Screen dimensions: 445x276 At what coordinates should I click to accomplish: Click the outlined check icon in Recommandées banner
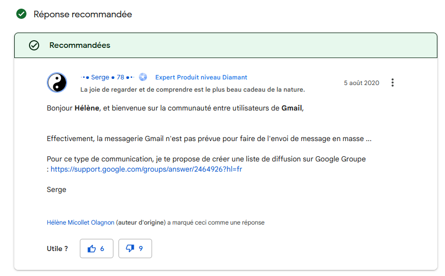click(34, 45)
